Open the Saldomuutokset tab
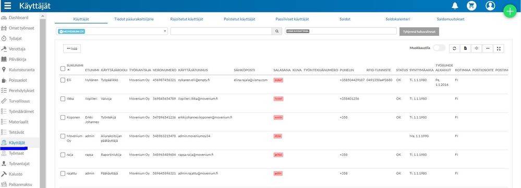 pos(451,19)
